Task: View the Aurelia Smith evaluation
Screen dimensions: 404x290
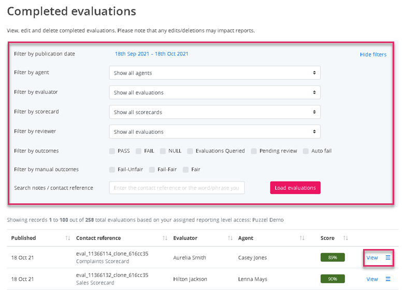Action: 372,258
